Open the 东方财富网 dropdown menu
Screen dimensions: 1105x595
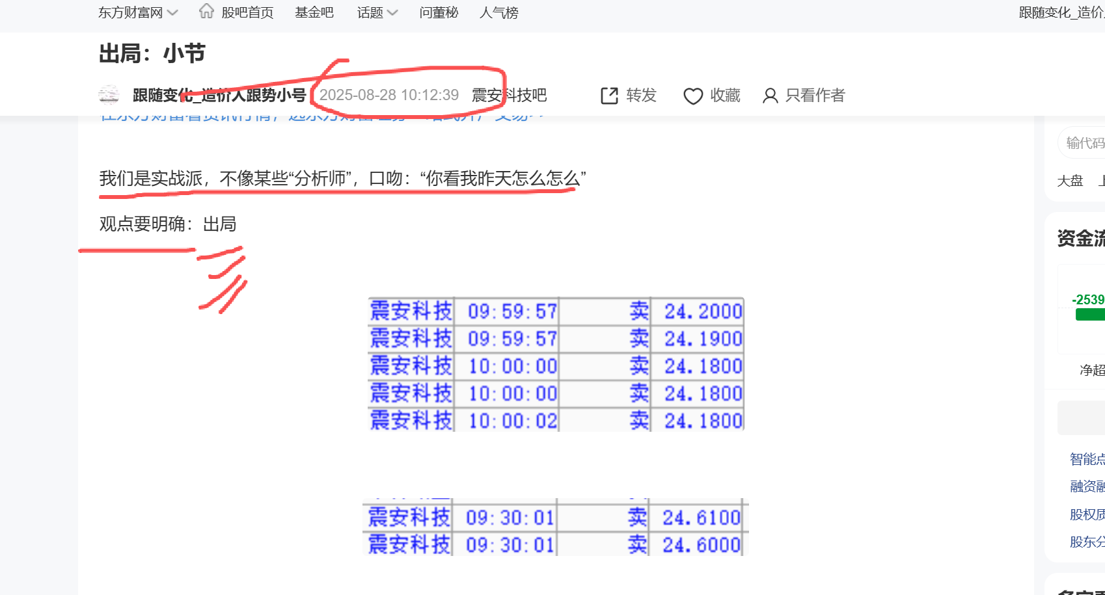[138, 12]
